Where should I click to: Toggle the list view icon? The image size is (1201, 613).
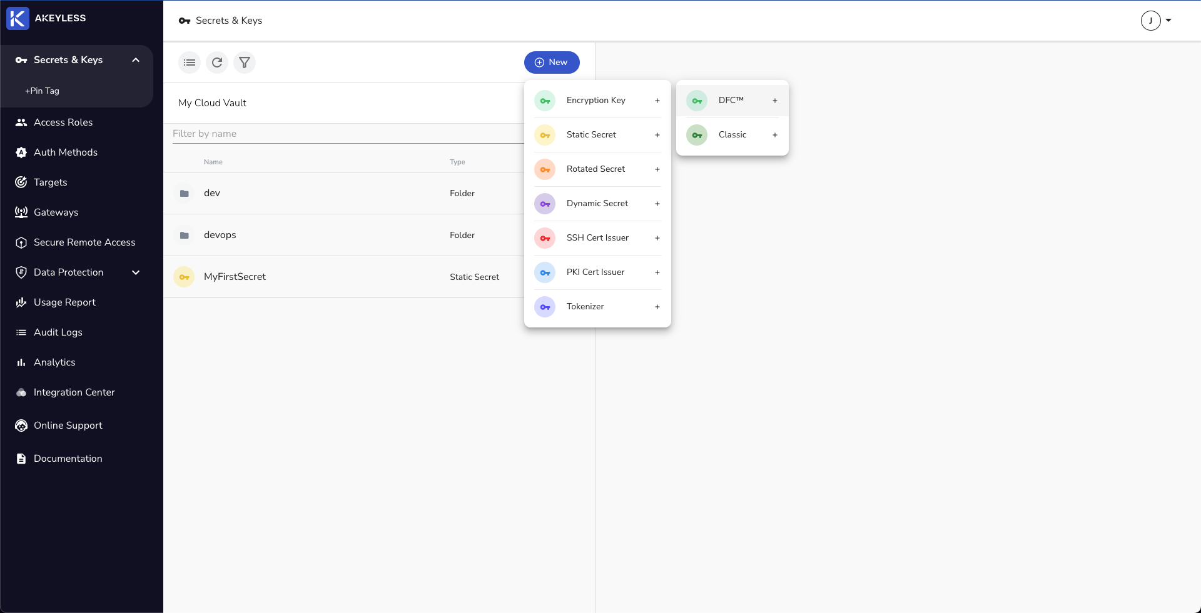tap(190, 62)
